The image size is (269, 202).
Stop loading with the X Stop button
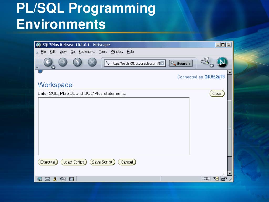tap(92, 62)
